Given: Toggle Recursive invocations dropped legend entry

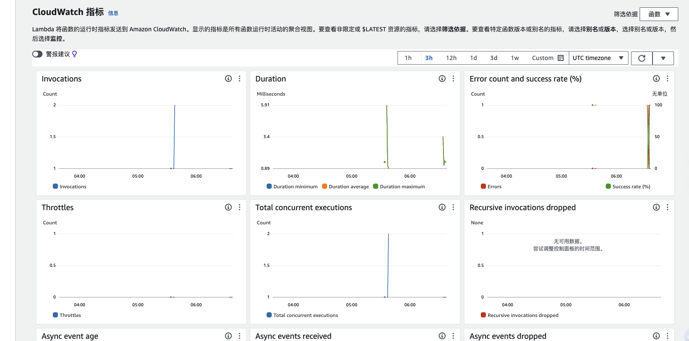Looking at the screenshot, I should [x=519, y=315].
